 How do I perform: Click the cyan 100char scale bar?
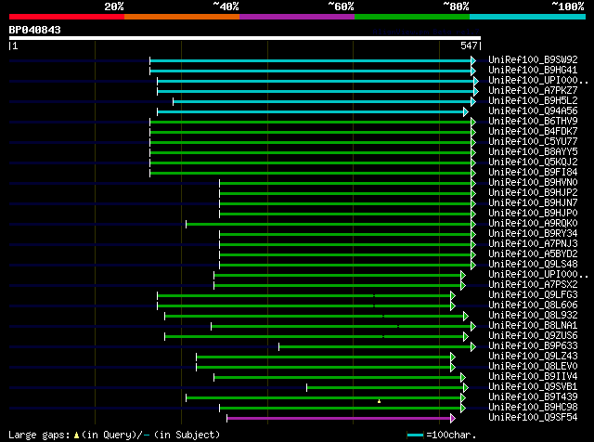click(x=415, y=435)
